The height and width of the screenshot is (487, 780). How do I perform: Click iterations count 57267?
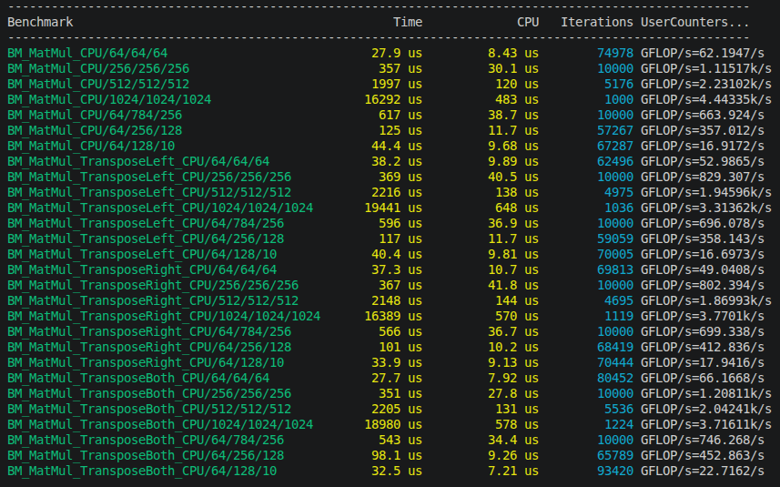[x=615, y=130]
